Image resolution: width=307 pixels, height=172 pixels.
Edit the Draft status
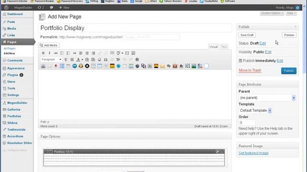click(x=262, y=43)
